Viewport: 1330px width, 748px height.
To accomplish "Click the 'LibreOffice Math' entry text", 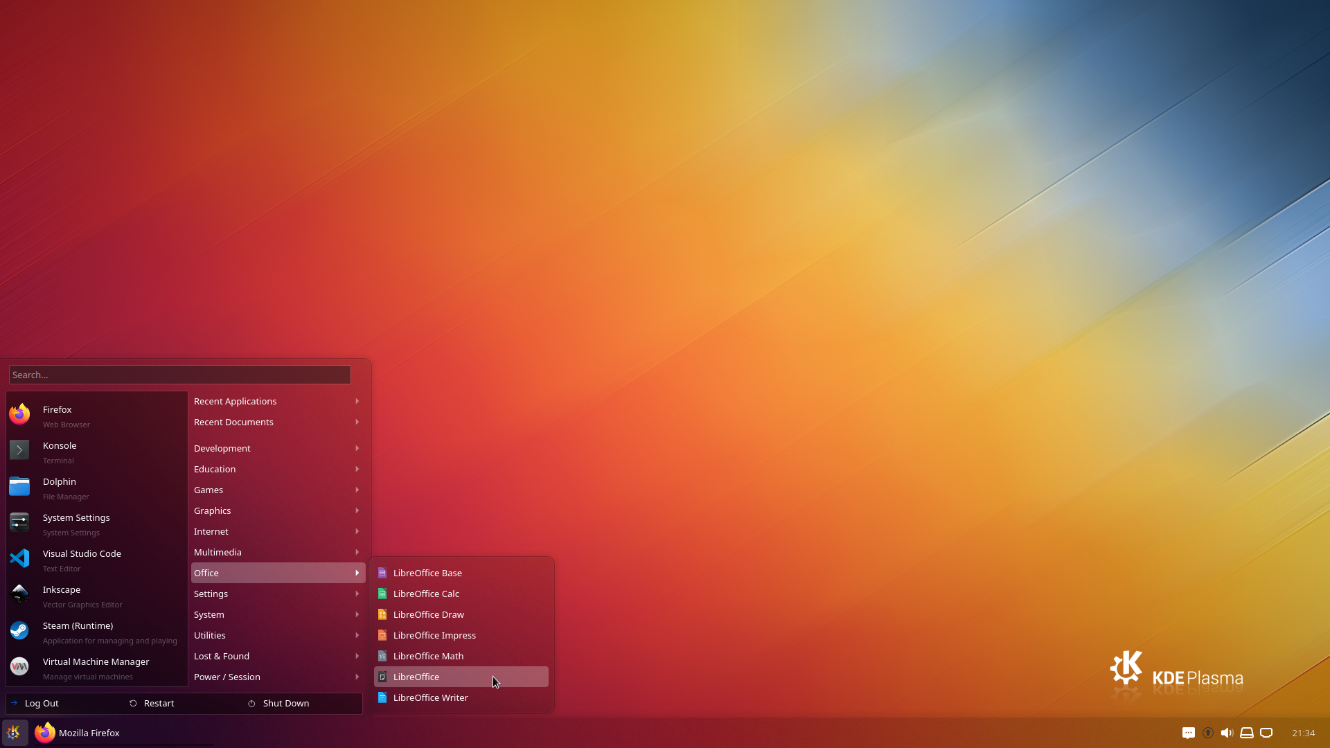I will (x=428, y=656).
